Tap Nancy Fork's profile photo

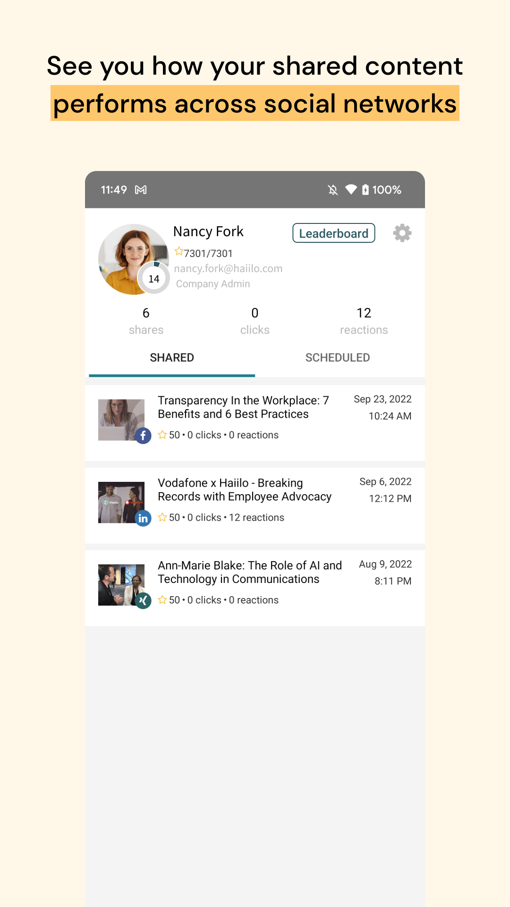click(134, 259)
